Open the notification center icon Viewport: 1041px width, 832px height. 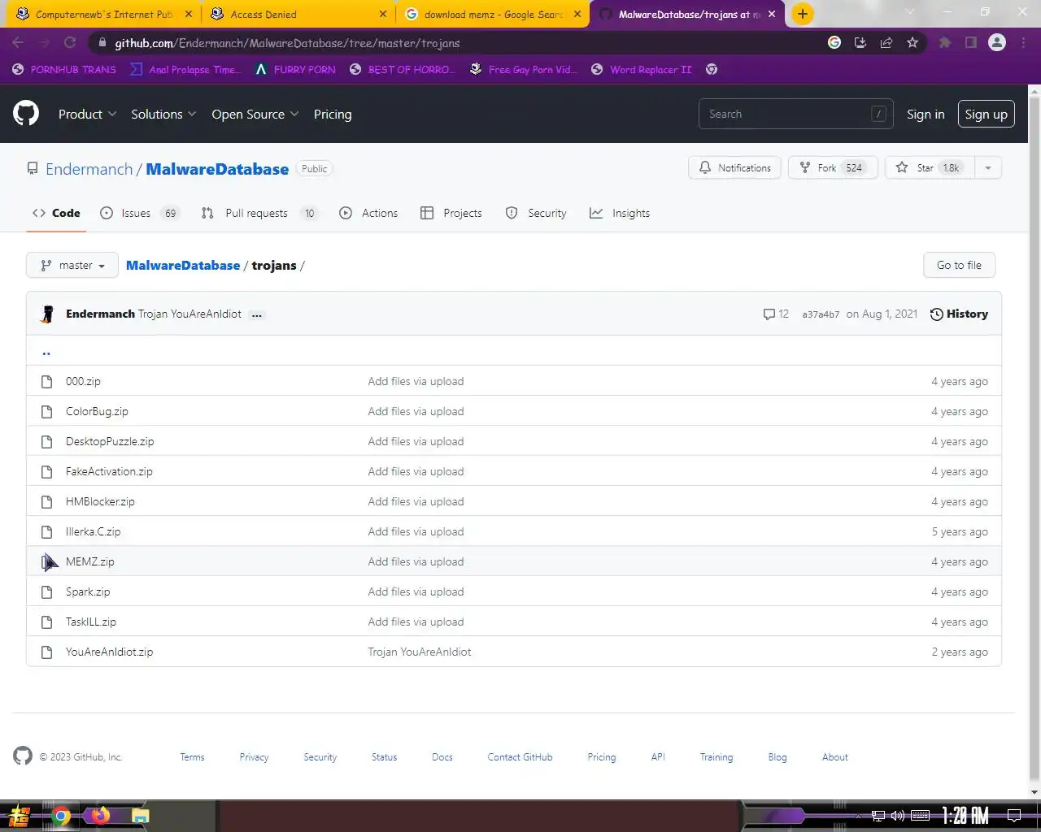click(x=1014, y=816)
